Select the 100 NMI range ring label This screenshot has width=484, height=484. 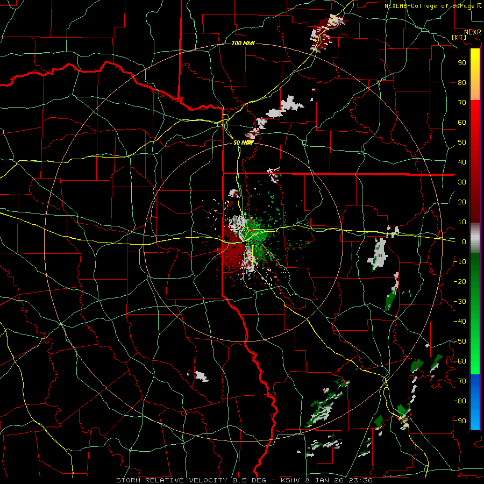tap(243, 43)
